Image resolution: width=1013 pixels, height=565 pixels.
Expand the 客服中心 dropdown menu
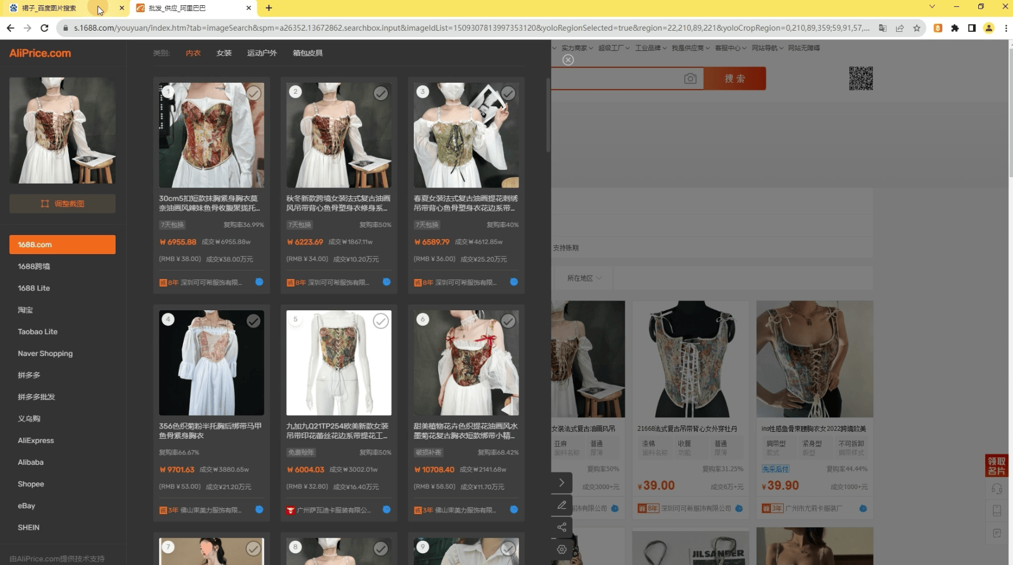pyautogui.click(x=731, y=48)
